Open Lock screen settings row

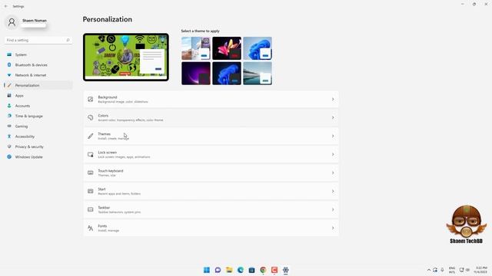[211, 155]
